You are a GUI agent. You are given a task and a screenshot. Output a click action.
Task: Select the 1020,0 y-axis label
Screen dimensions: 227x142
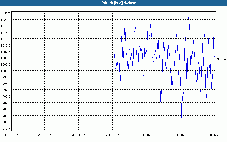(5, 20)
